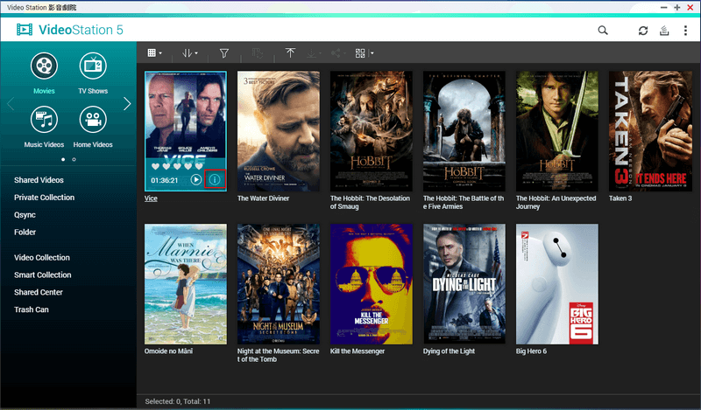Open Private Collection in sidebar
The width and height of the screenshot is (701, 410).
pos(45,198)
